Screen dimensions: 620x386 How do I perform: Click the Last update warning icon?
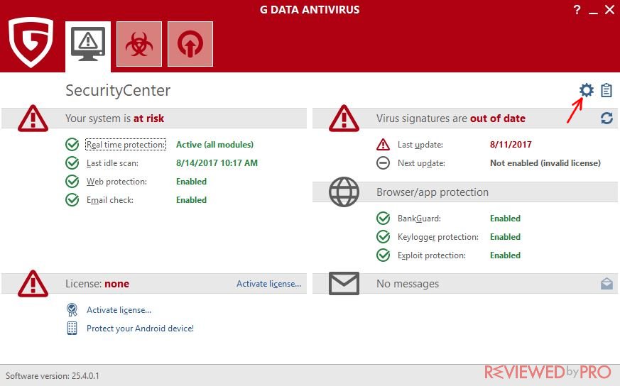tap(383, 145)
